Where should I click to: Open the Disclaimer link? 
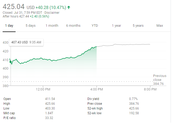(x=52, y=13)
